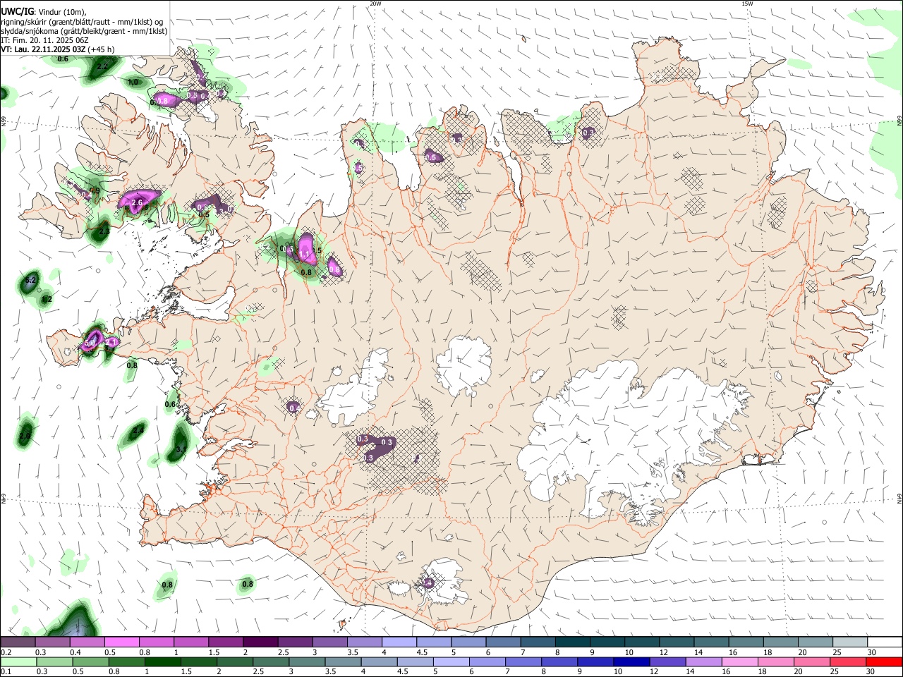Click the '0.9' precipitation value on map

95,191
